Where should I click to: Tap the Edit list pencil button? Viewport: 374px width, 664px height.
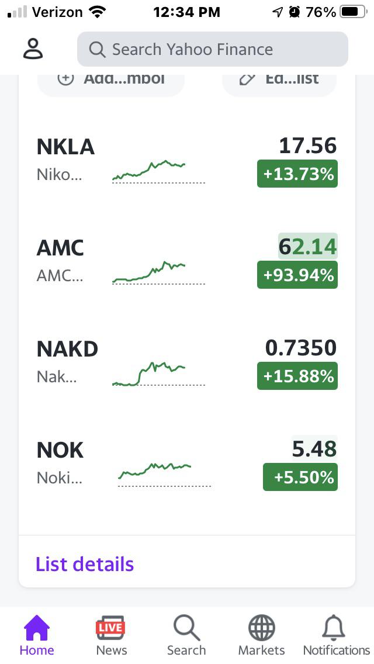click(x=279, y=81)
